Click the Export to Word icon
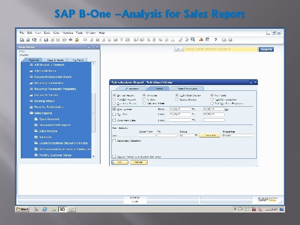The height and width of the screenshot is (225, 300). pos(58,40)
